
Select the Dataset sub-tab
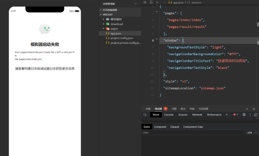[x=175, y=127]
